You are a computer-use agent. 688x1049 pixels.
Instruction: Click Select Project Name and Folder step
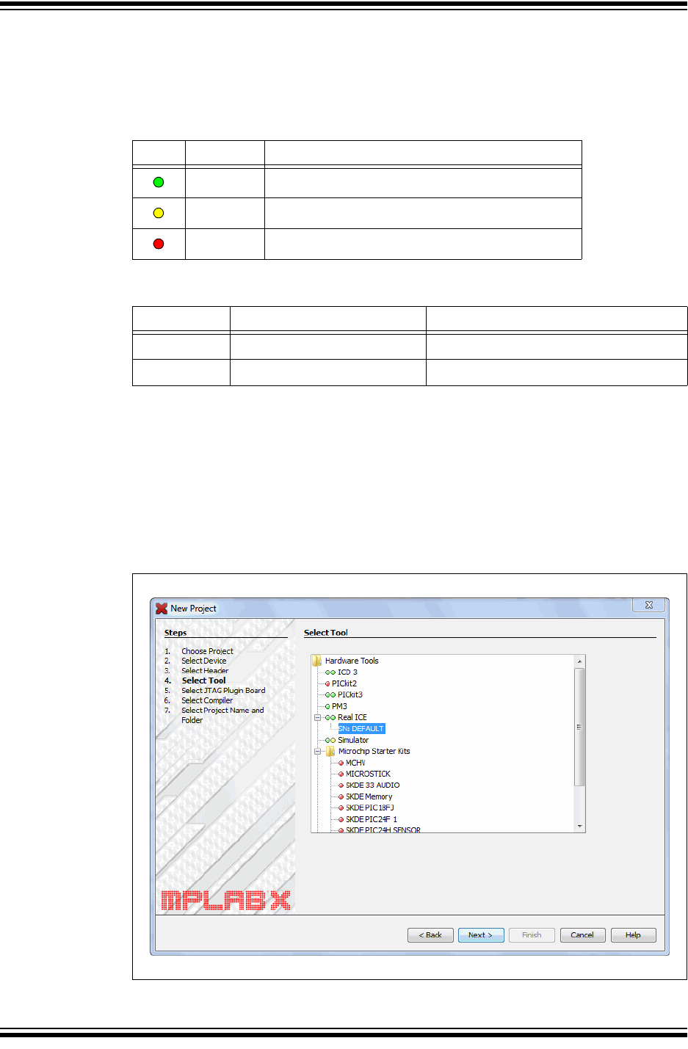click(222, 715)
